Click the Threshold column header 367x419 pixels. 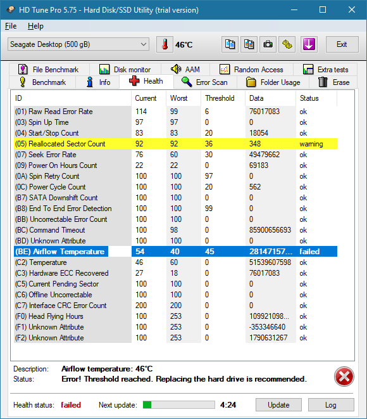click(223, 98)
